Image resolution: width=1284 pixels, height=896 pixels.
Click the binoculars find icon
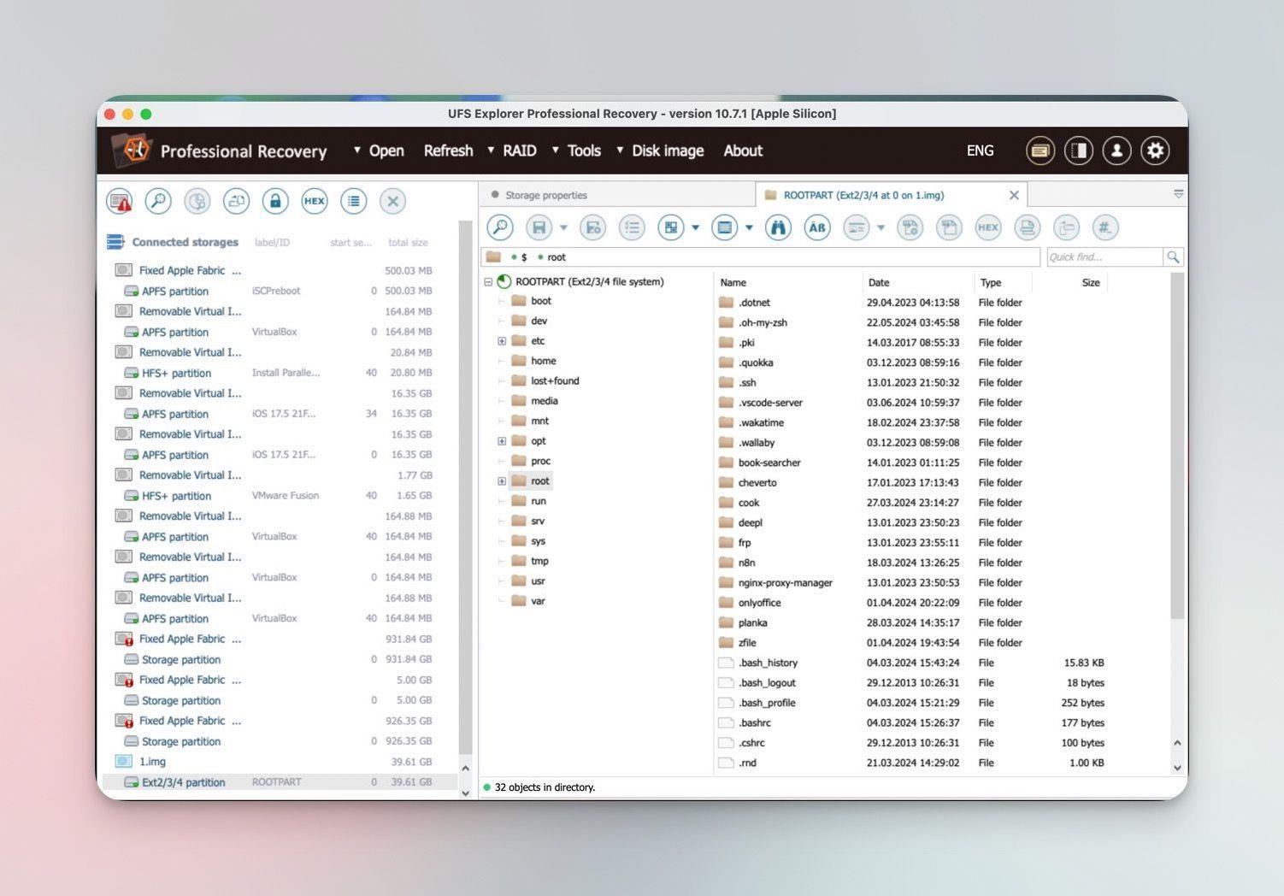click(x=778, y=227)
